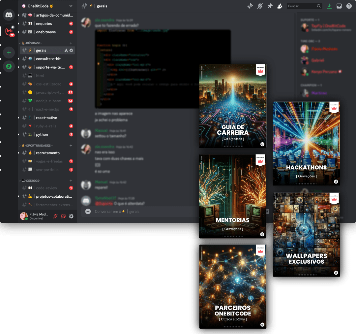Click into the Buscar search field
Viewport: 356px width, 334px height.
point(304,6)
